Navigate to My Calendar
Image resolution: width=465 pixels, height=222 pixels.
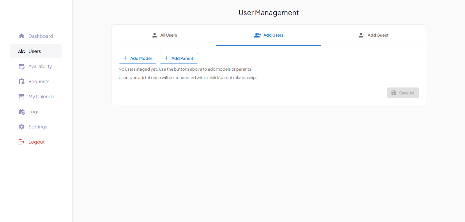[x=36, y=96]
